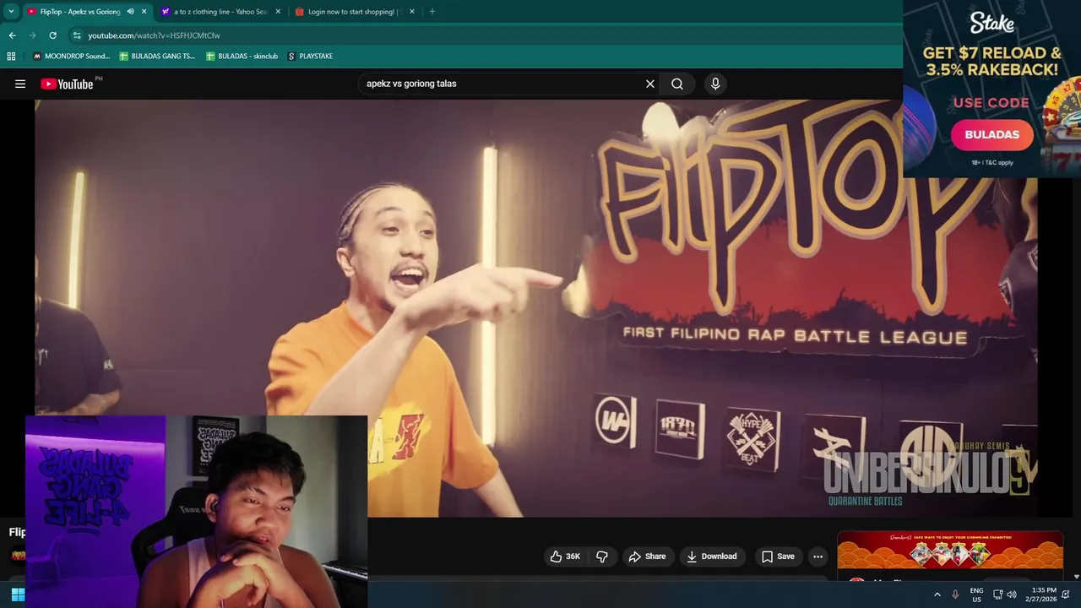Show hidden system tray icons chevron
1081x608 pixels.
click(937, 594)
